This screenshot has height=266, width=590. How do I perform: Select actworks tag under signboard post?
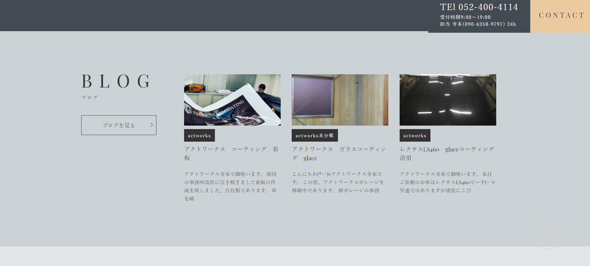click(x=199, y=135)
